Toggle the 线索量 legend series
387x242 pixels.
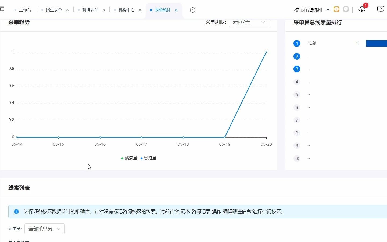tap(129, 158)
